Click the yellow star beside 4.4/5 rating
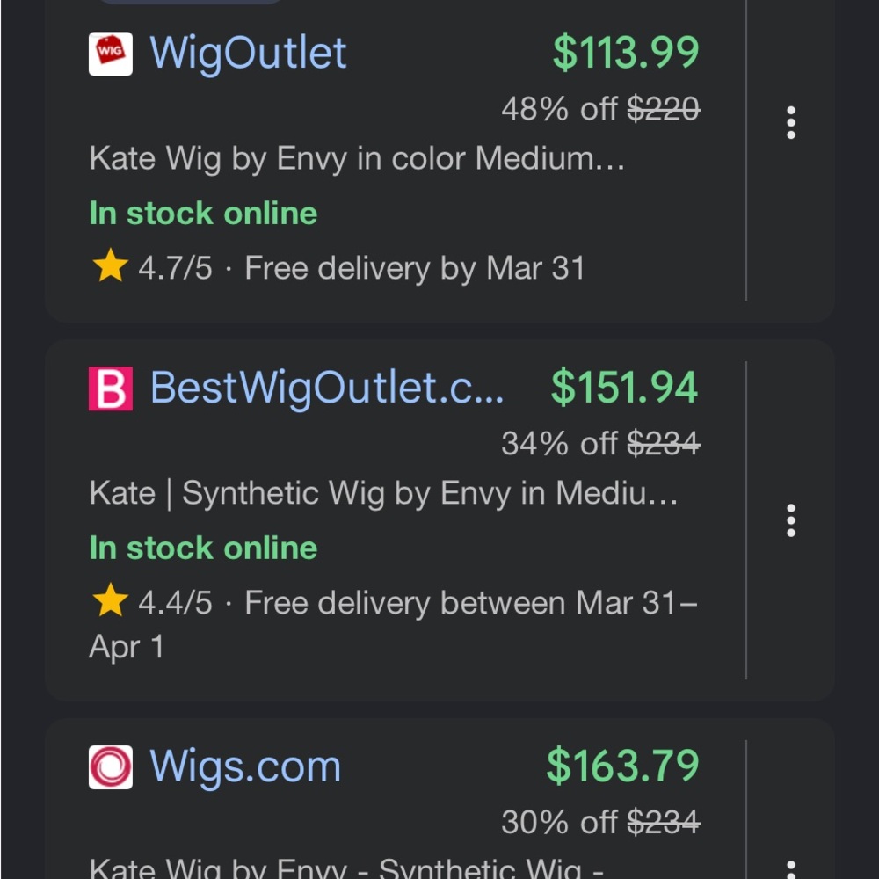Screen dimensions: 879x879 (111, 599)
